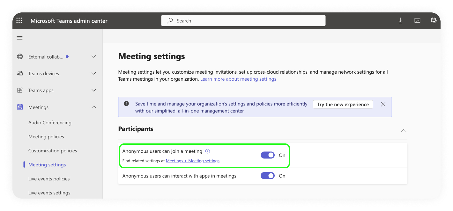Click into the Search field
Viewport: 453px width, 211px height.
243,20
